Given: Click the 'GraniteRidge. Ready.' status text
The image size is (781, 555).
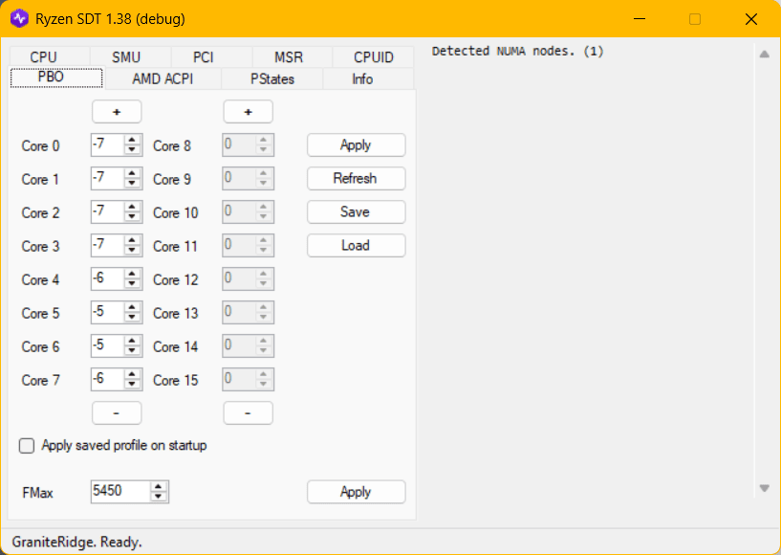Looking at the screenshot, I should (76, 542).
